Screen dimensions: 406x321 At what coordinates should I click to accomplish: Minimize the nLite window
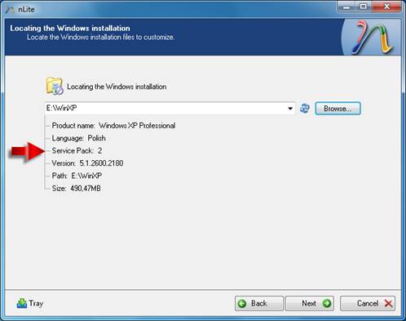click(x=346, y=7)
